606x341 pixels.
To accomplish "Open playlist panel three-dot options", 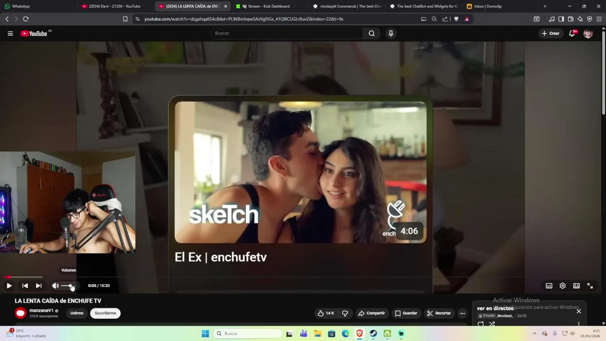I will (579, 324).
